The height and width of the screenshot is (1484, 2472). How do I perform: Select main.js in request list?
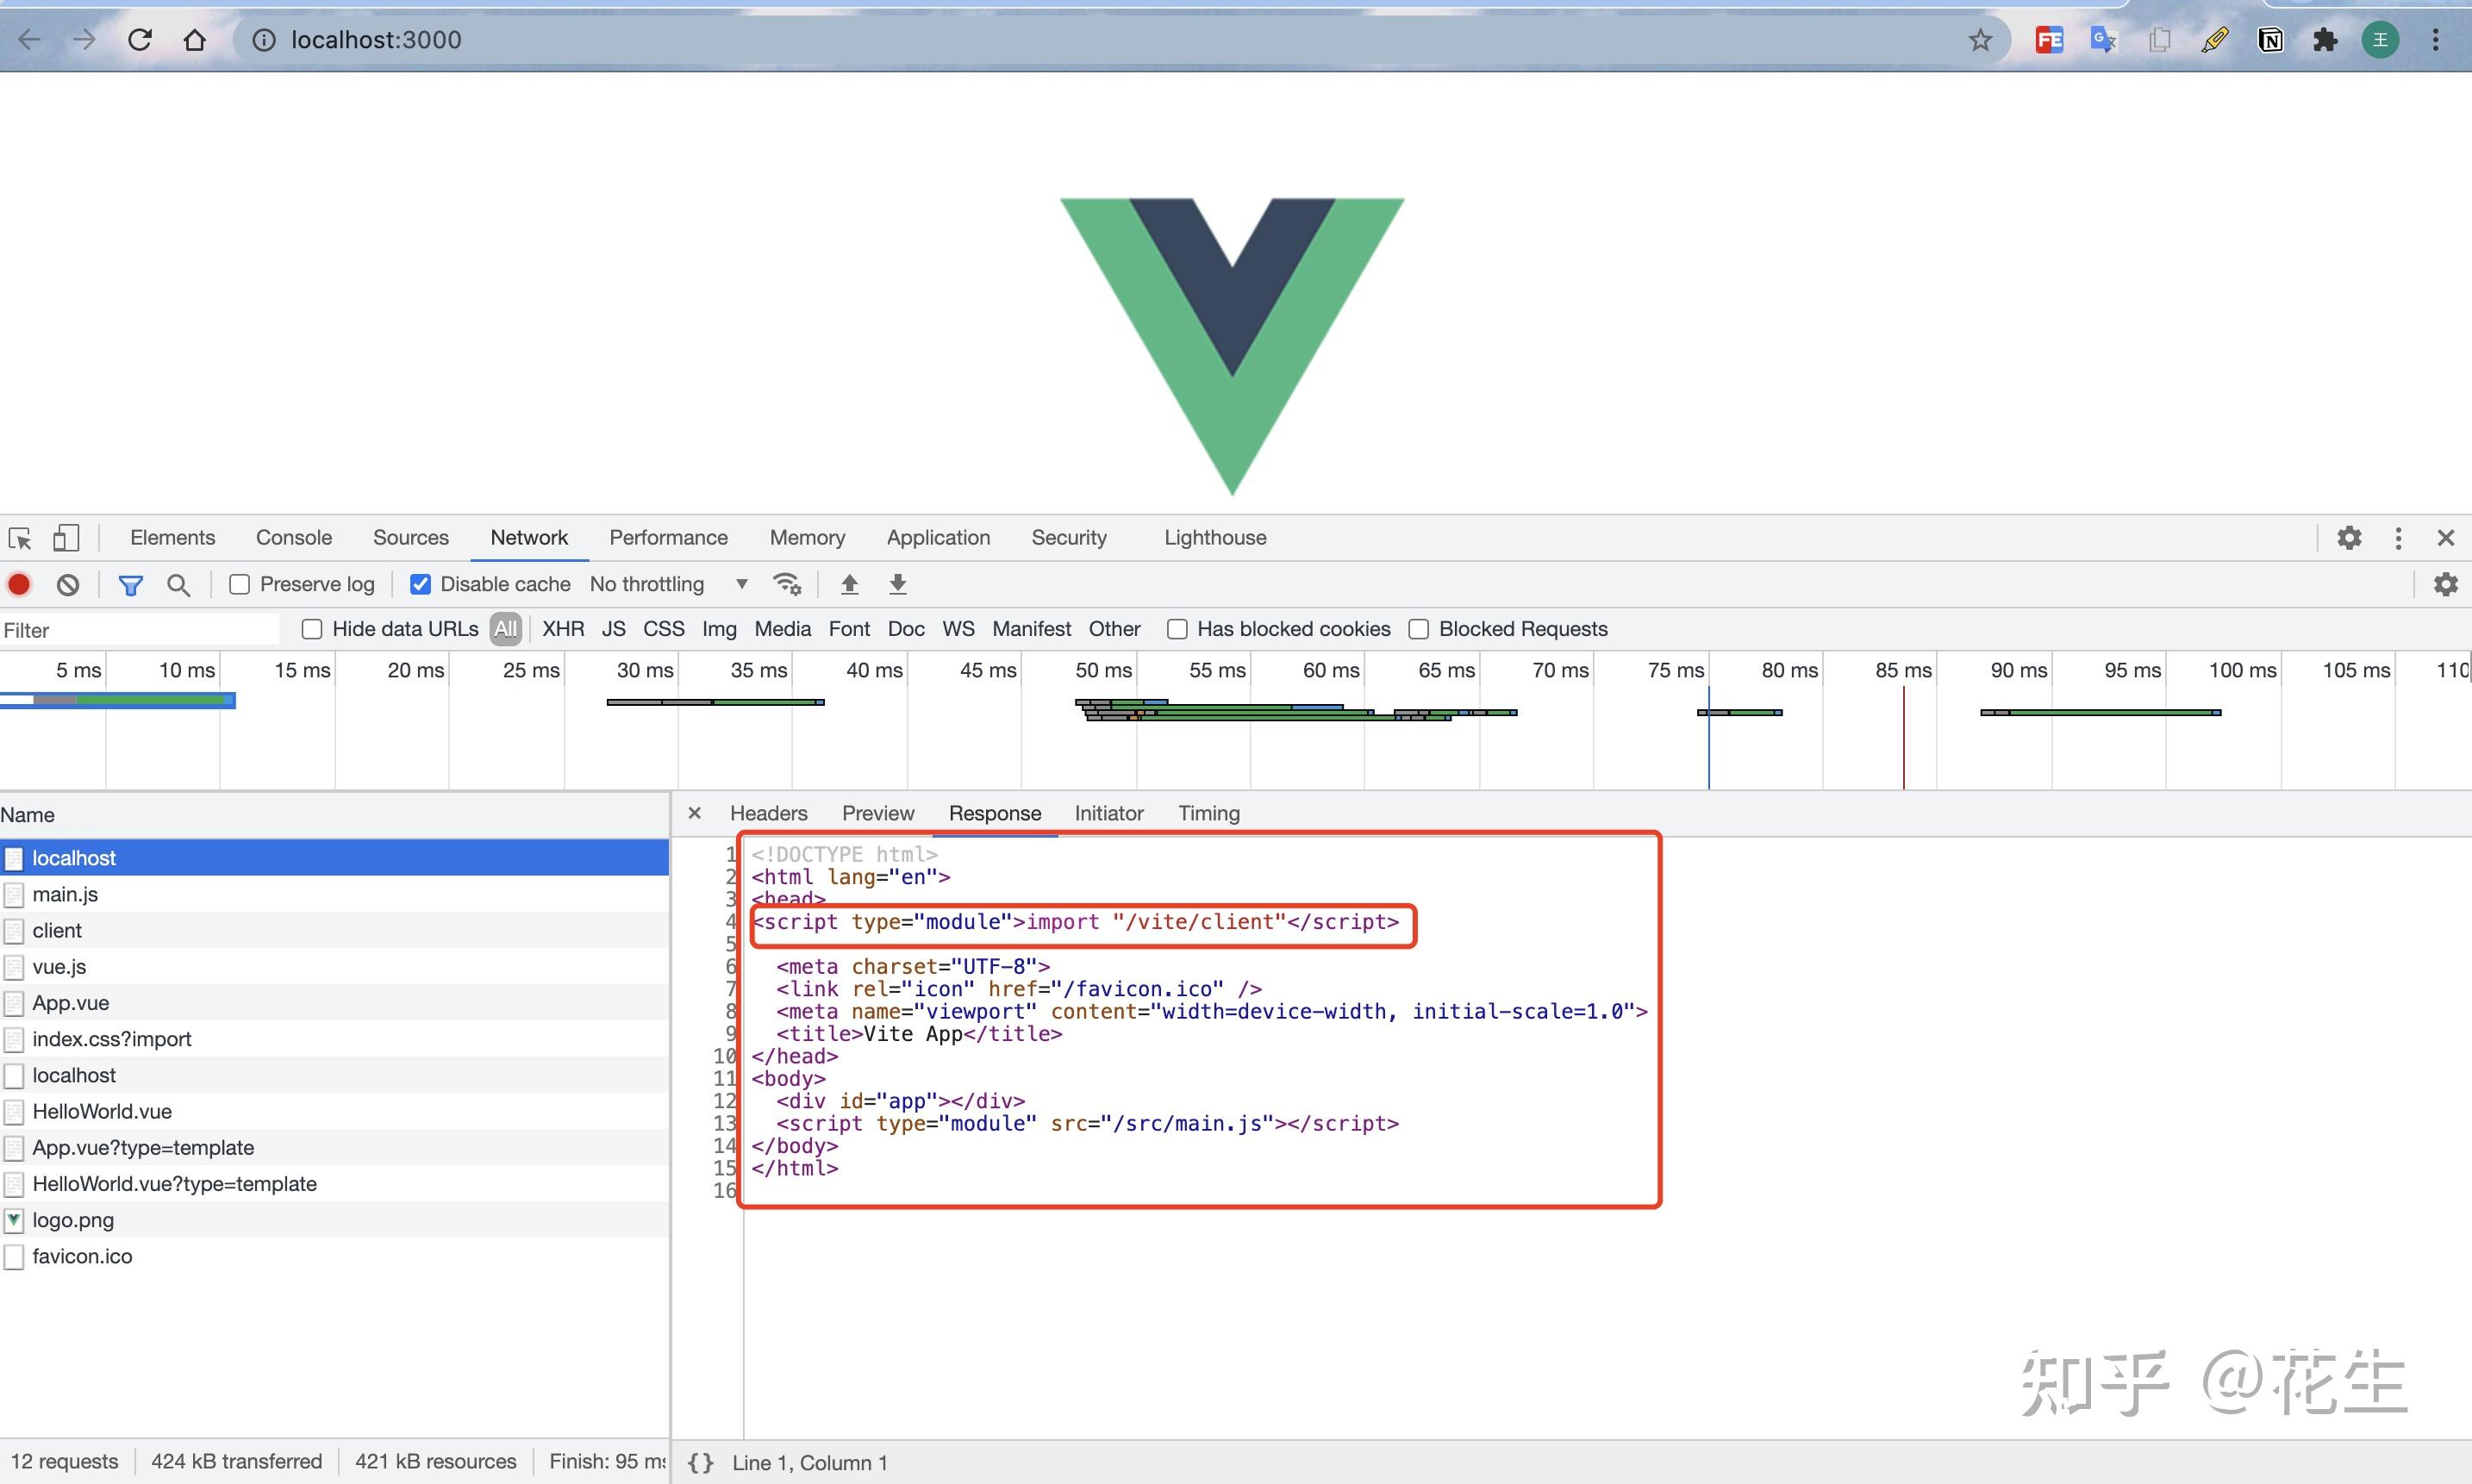click(65, 894)
